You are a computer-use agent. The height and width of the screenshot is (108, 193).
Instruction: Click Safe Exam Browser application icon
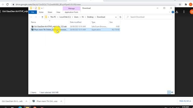pyautogui.click(x=32, y=30)
